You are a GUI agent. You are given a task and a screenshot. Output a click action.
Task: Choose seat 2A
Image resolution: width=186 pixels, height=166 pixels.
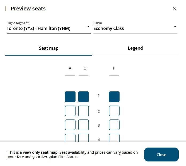pyautogui.click(x=70, y=111)
